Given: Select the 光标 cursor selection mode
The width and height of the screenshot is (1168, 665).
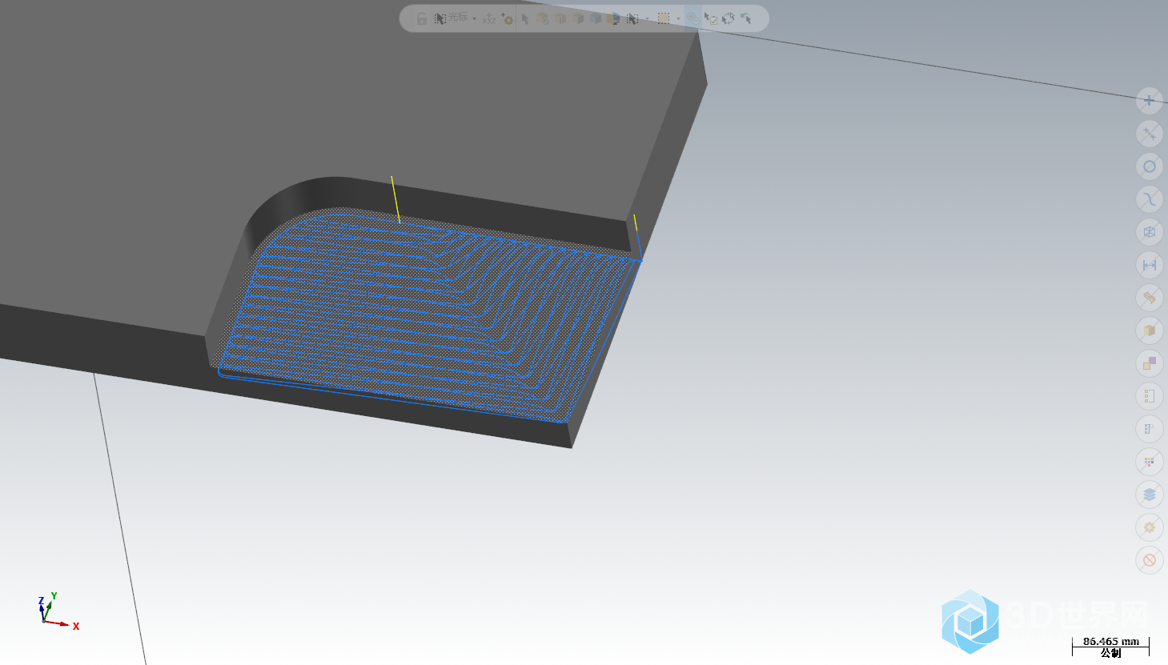Looking at the screenshot, I should (452, 18).
